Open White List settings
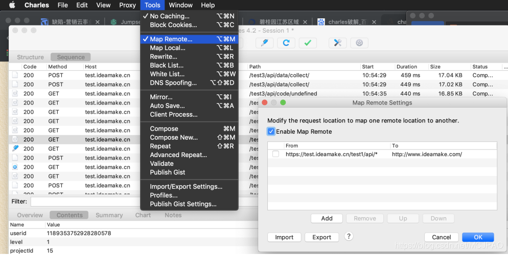The height and width of the screenshot is (255, 508). point(189,73)
